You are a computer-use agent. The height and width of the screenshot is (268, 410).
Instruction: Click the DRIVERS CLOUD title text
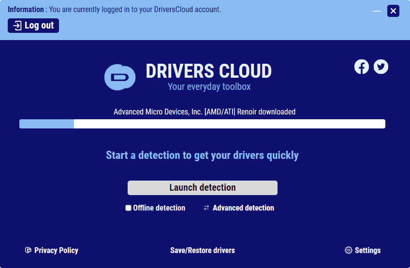(x=209, y=71)
